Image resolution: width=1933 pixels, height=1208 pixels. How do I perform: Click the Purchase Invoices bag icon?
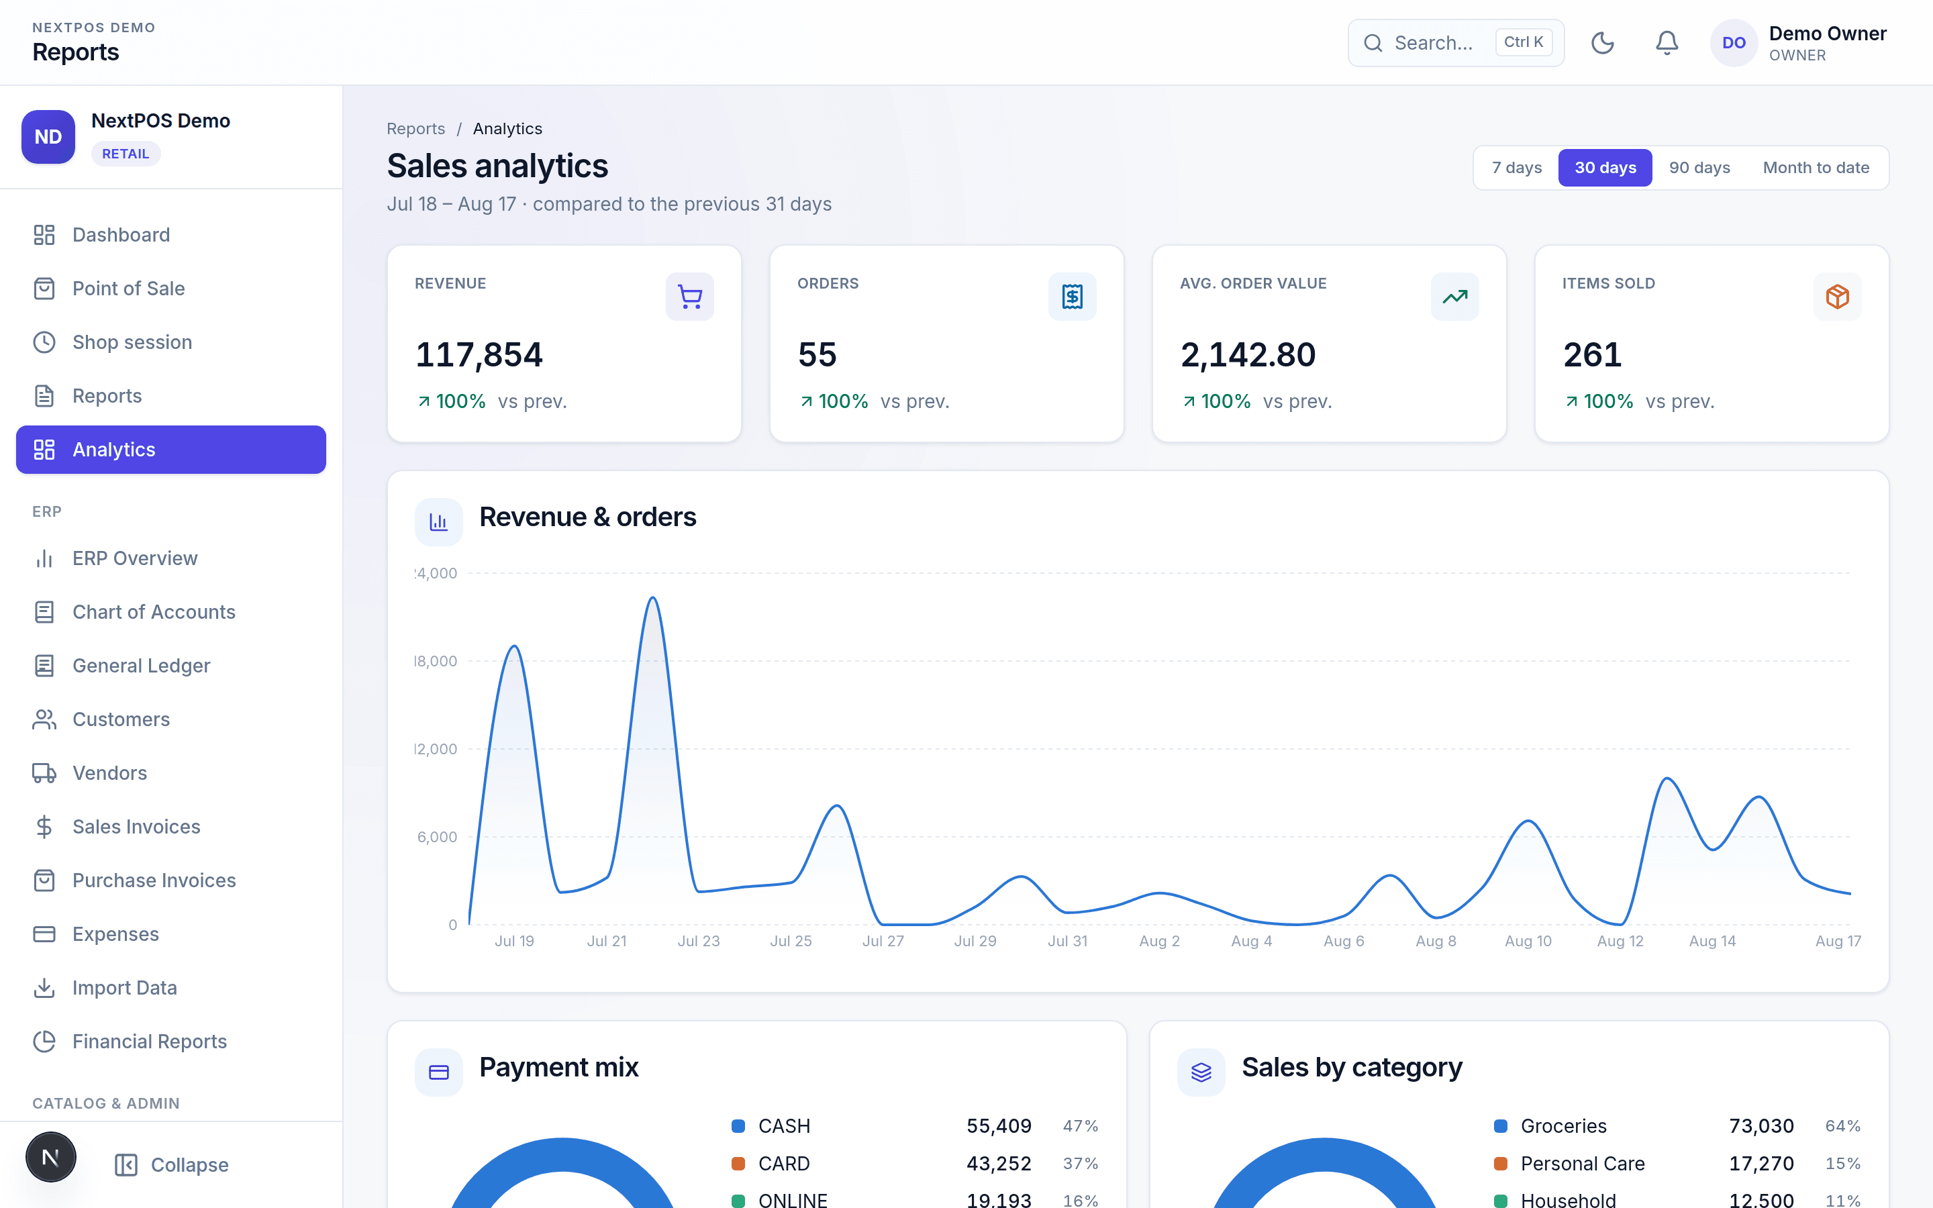pyautogui.click(x=44, y=880)
